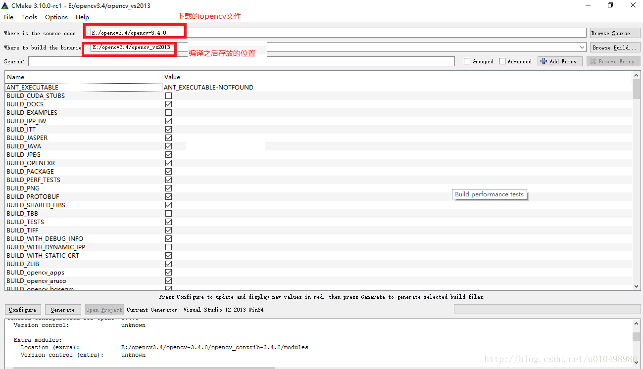643x369 pixels.
Task: Check the BUILD_TBB checkbox
Action: tap(168, 213)
